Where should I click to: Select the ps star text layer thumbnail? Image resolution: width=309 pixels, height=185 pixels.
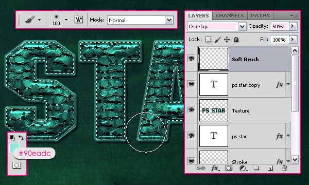point(214,136)
